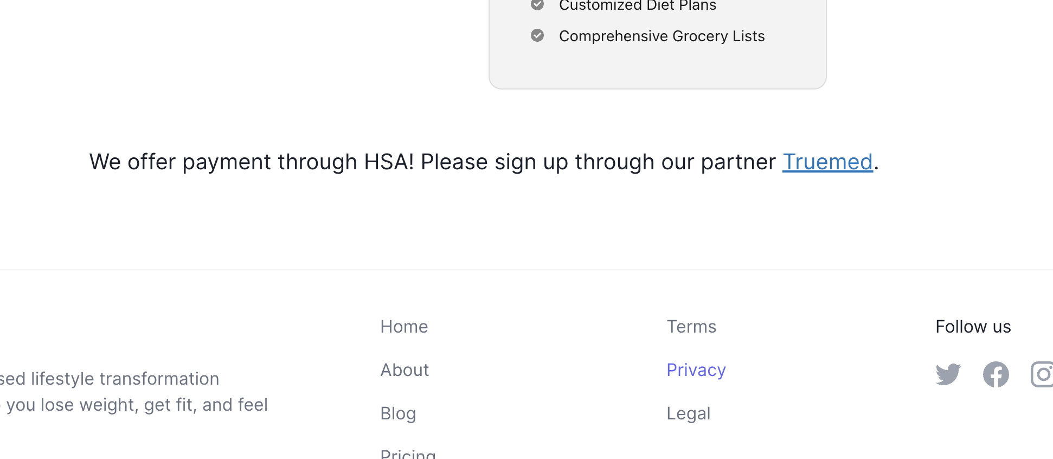
Task: Click empty area of pricing card
Action: [657, 68]
